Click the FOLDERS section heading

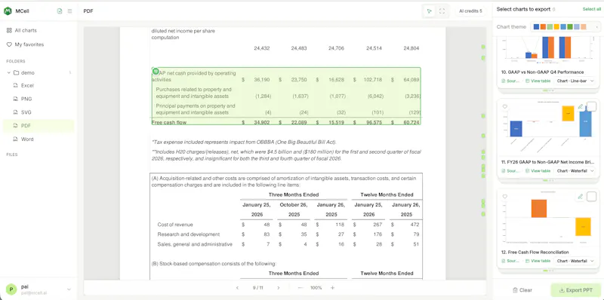tap(16, 61)
